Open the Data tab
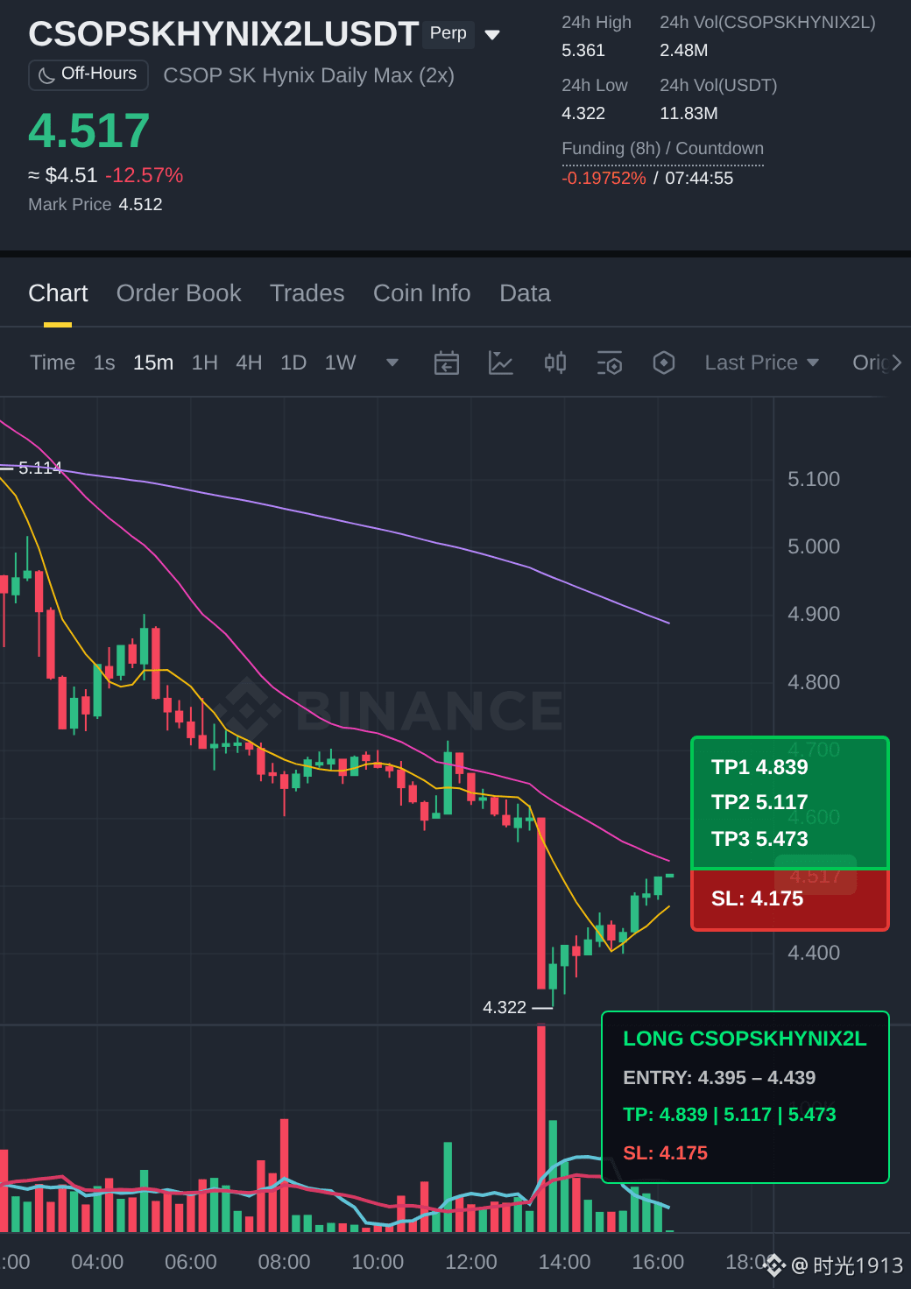911x1289 pixels. [525, 293]
